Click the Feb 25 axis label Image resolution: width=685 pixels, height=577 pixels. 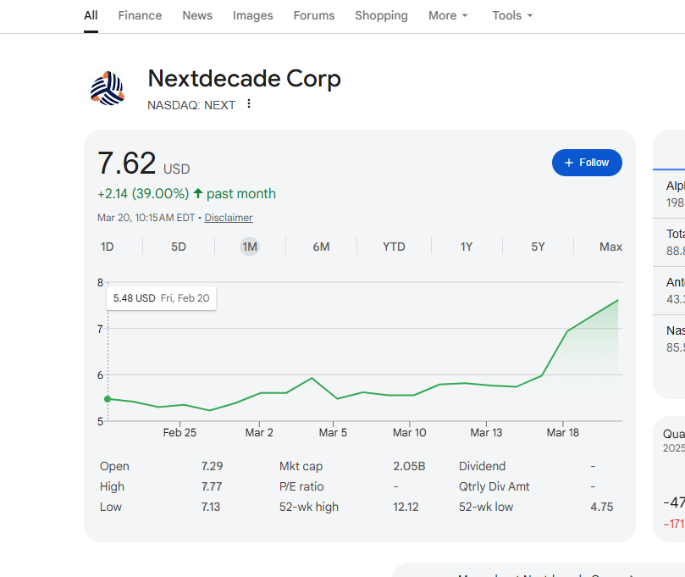(180, 433)
